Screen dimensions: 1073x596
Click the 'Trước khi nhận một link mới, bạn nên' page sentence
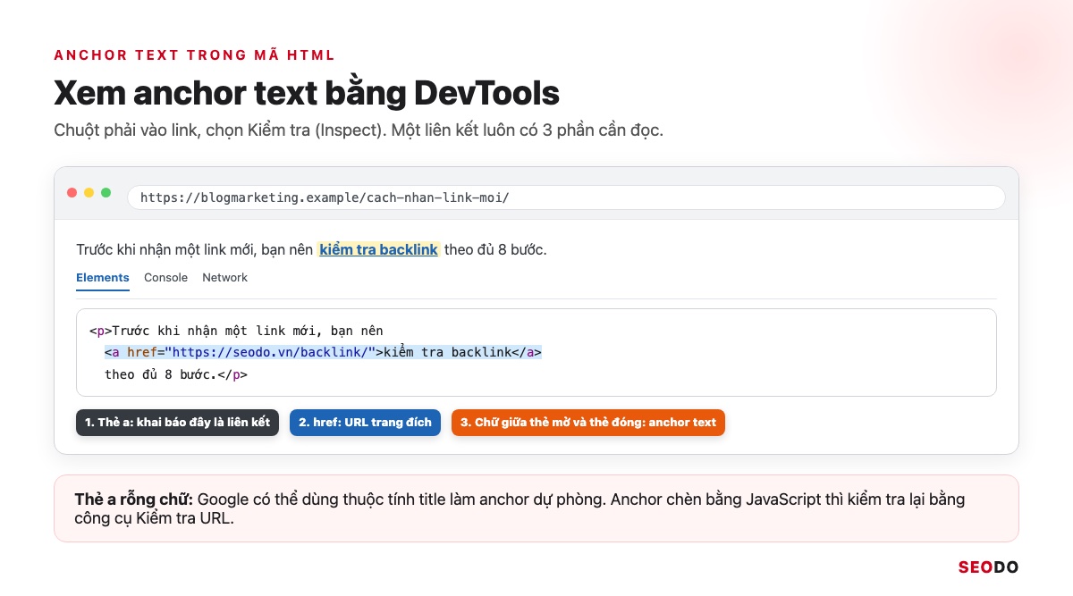click(x=195, y=249)
